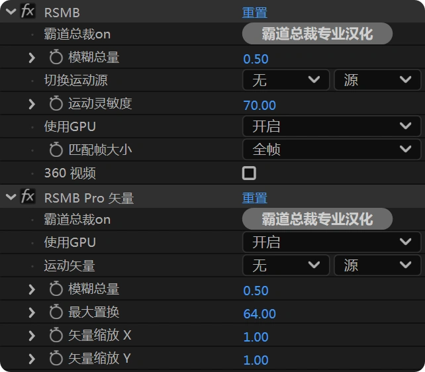Toggle stopwatch for 矢量缩放 X
Screen dimensions: 425x372
(x=56, y=335)
